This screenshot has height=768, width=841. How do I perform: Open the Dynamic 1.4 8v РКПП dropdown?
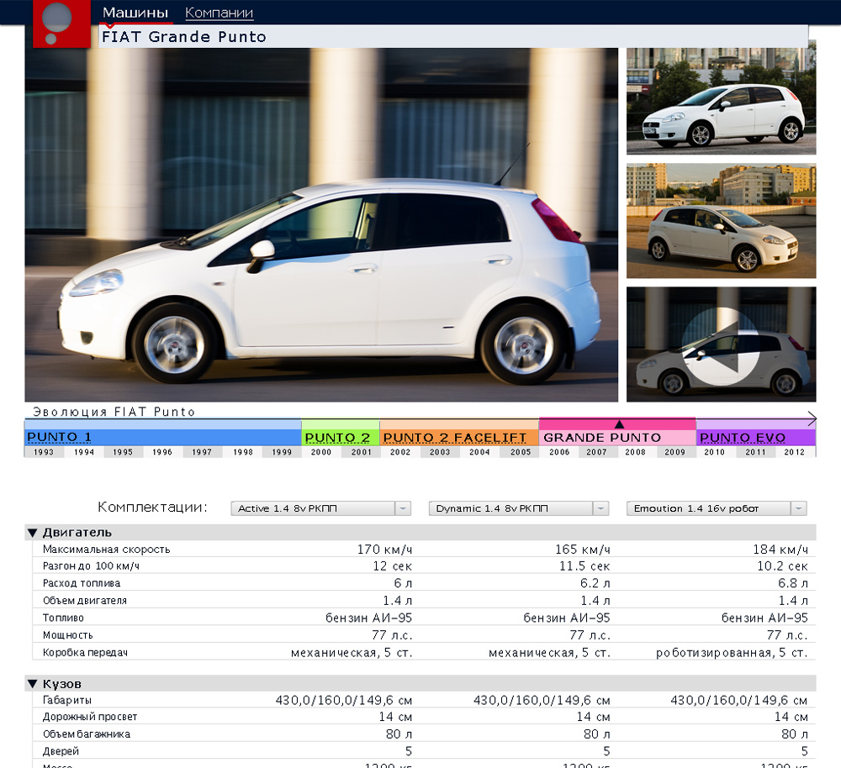(518, 508)
